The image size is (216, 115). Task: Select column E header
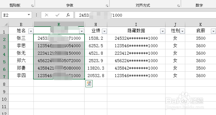click(59, 24)
